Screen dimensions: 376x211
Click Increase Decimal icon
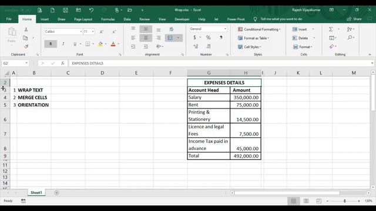[196, 46]
